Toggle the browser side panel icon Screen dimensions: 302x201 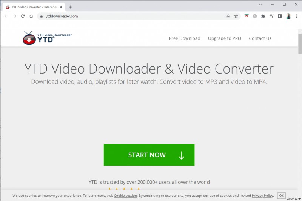pyautogui.click(x=280, y=16)
